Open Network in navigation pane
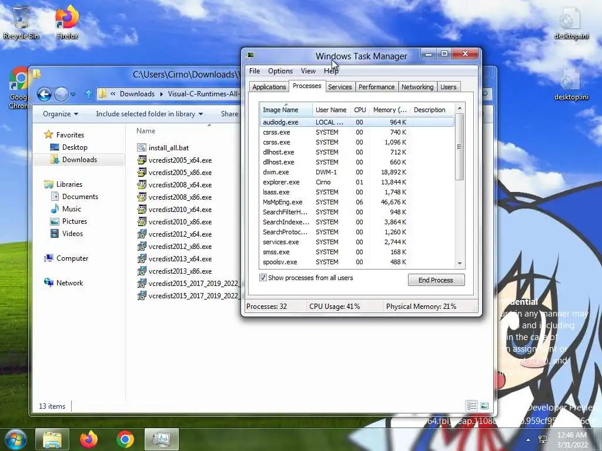The height and width of the screenshot is (451, 602). point(69,282)
